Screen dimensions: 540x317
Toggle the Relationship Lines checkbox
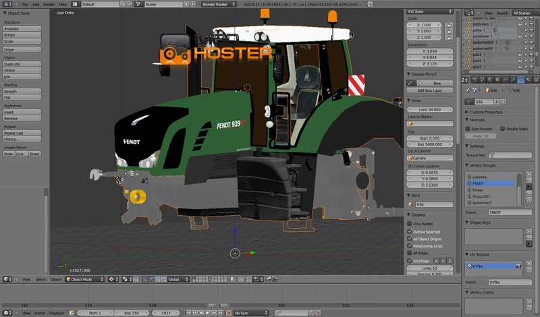pos(410,246)
